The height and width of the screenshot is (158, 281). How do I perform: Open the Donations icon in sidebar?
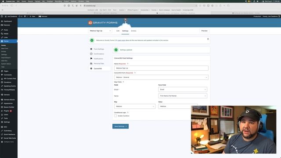tap(2, 82)
